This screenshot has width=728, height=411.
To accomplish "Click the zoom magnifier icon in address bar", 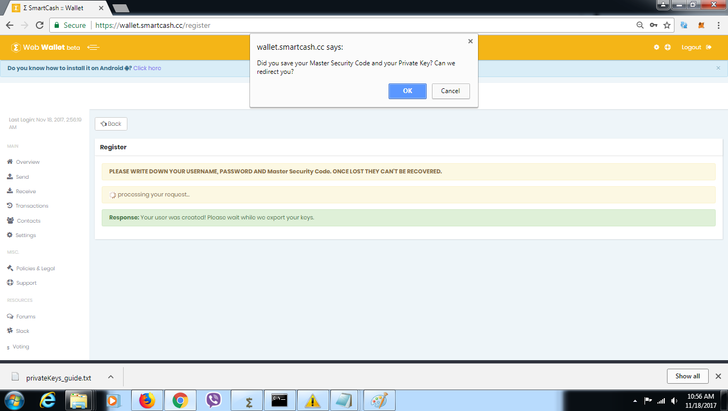I will coord(640,25).
